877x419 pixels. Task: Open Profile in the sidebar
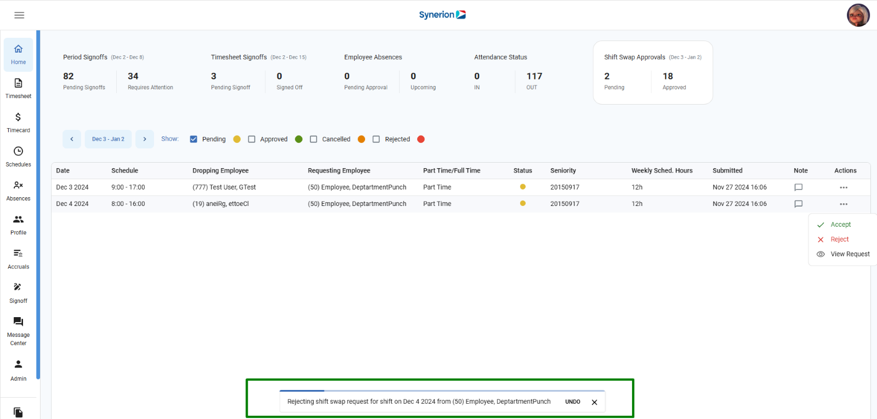(19, 225)
